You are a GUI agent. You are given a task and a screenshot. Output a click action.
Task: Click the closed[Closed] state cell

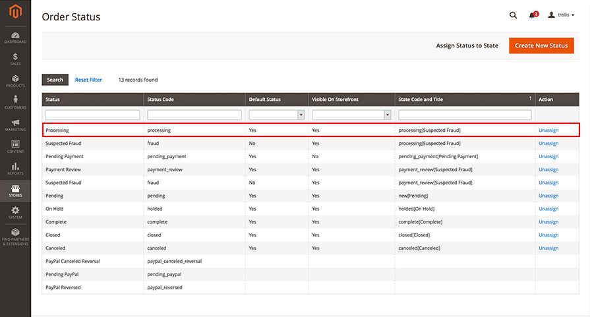tap(414, 235)
